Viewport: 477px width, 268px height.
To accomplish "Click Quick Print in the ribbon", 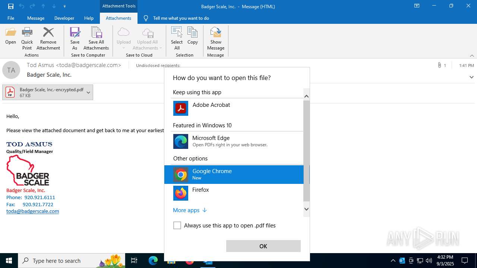I will point(27,39).
